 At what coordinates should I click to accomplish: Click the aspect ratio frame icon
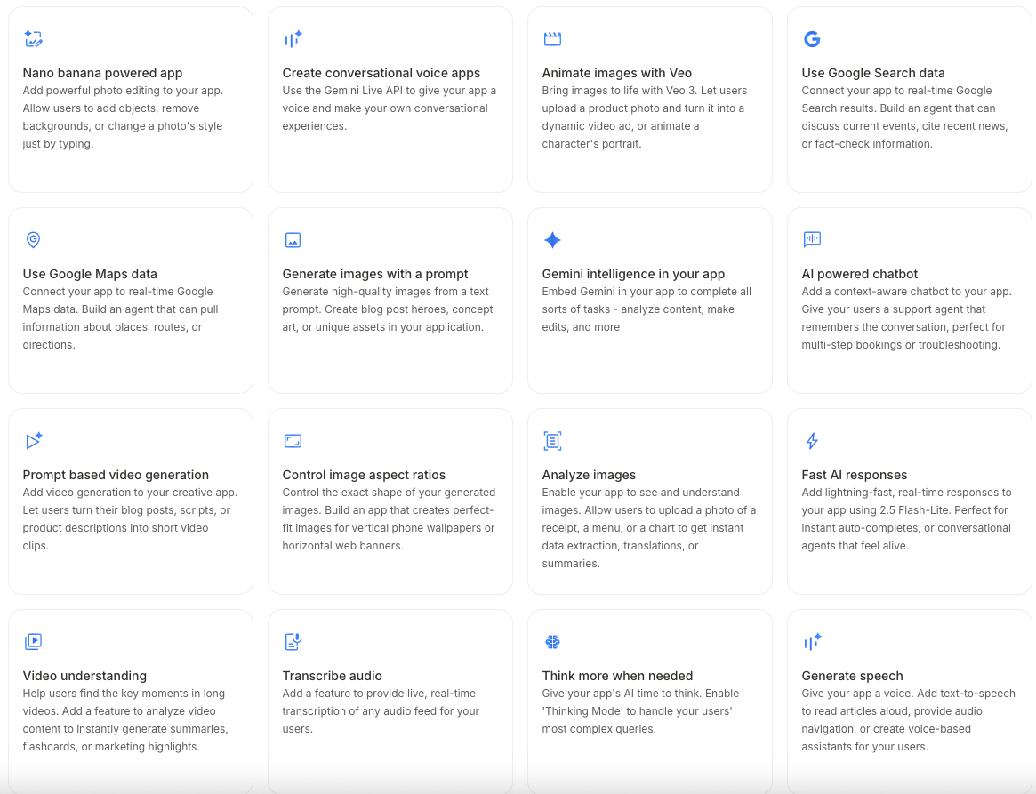(293, 441)
